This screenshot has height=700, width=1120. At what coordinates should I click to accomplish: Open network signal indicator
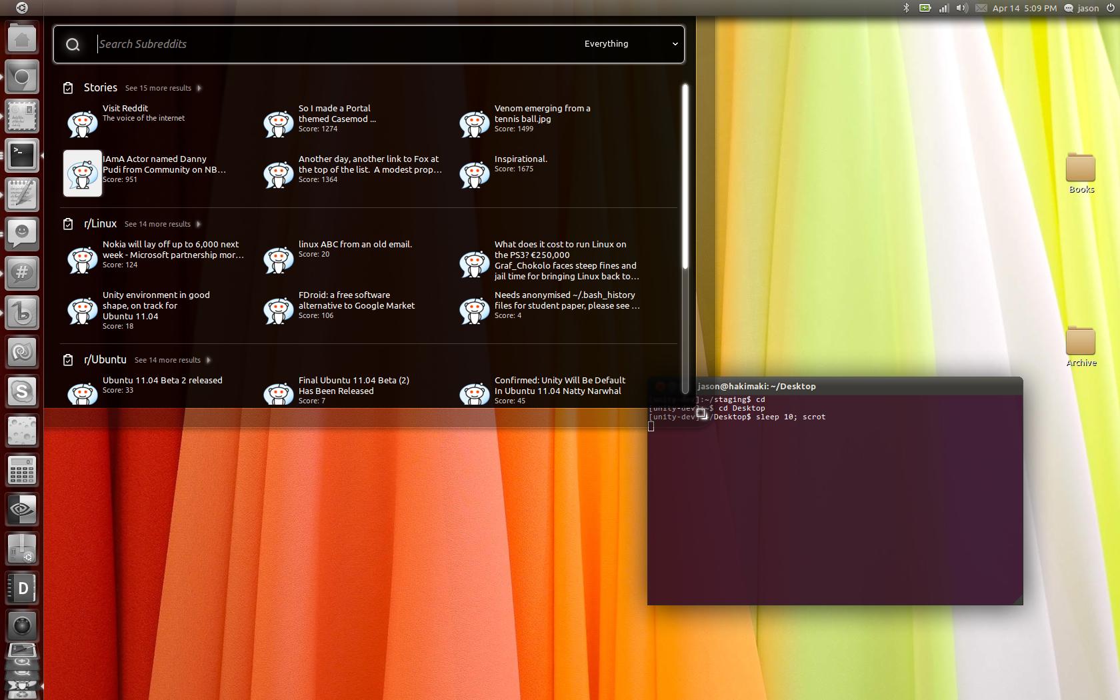pyautogui.click(x=944, y=8)
